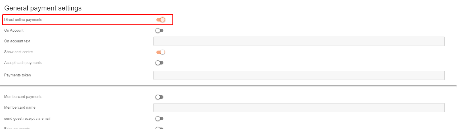The image size is (457, 129).
Task: Click into the On account text field
Action: [299, 41]
